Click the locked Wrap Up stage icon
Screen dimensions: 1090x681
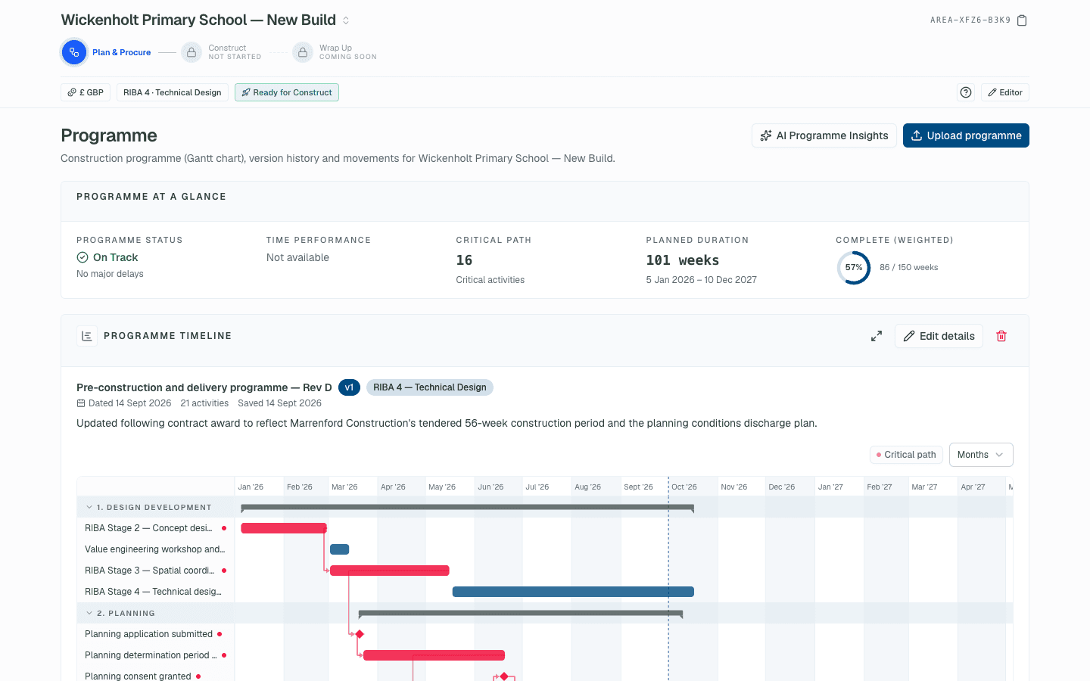(303, 52)
